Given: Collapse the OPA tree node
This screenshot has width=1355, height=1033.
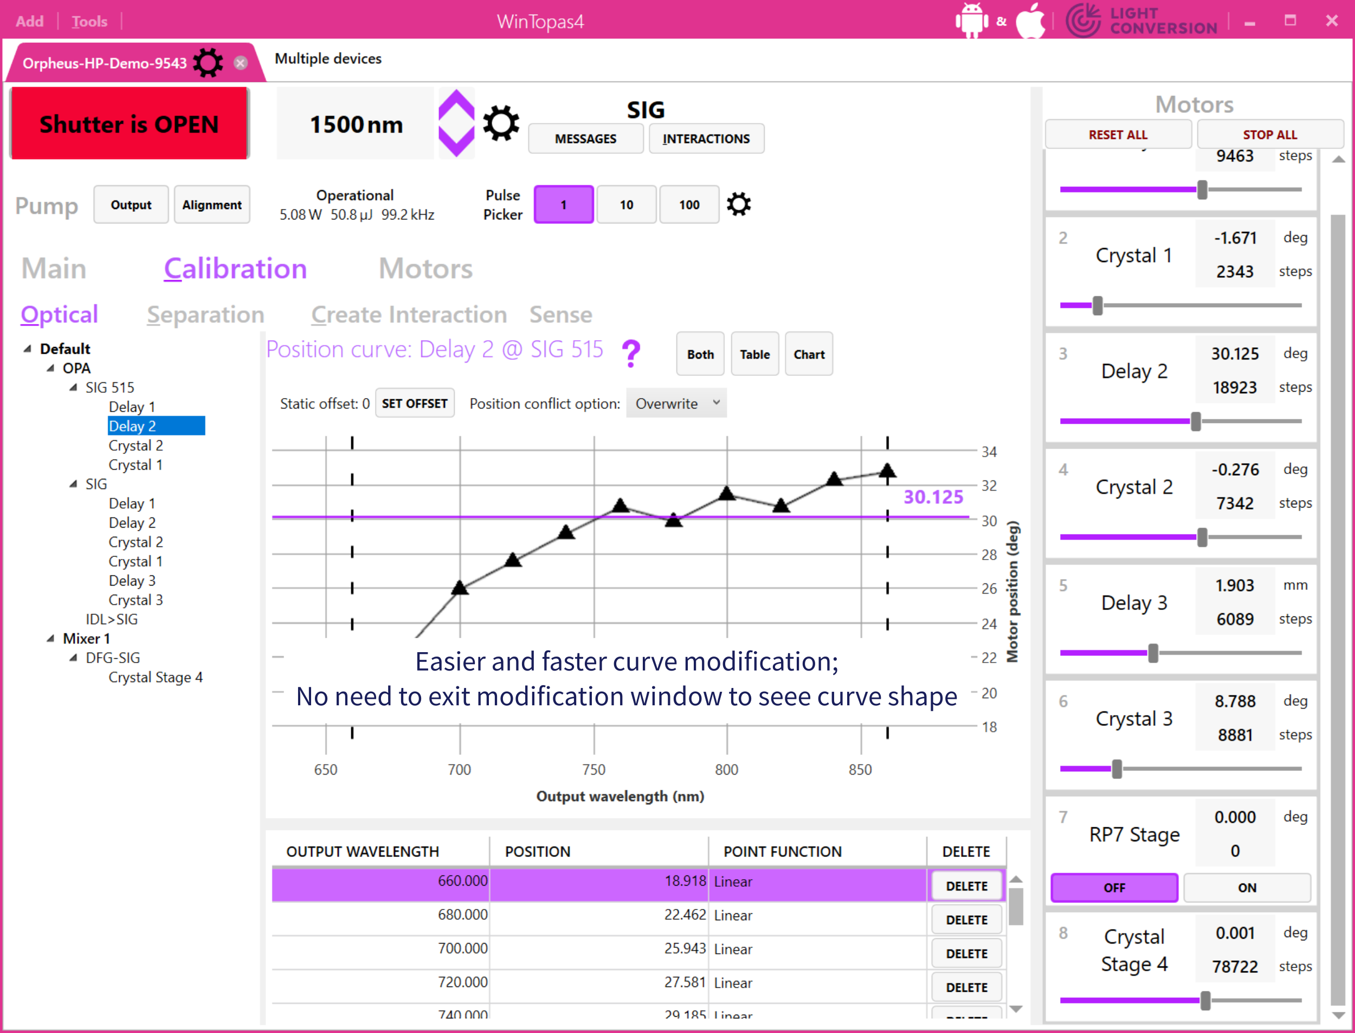Looking at the screenshot, I should point(50,368).
